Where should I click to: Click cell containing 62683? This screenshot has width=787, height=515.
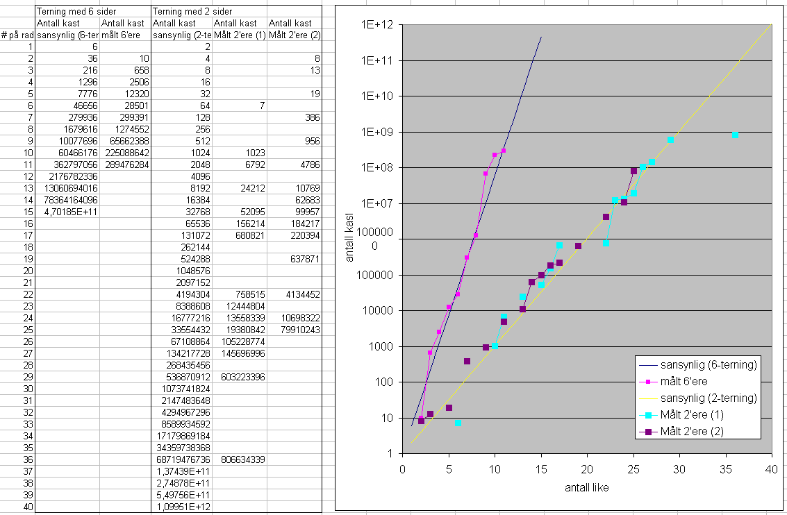(x=294, y=200)
